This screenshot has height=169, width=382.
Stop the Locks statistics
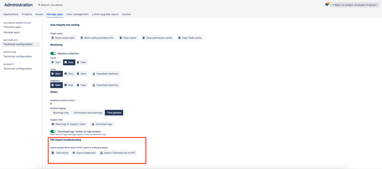69,74
